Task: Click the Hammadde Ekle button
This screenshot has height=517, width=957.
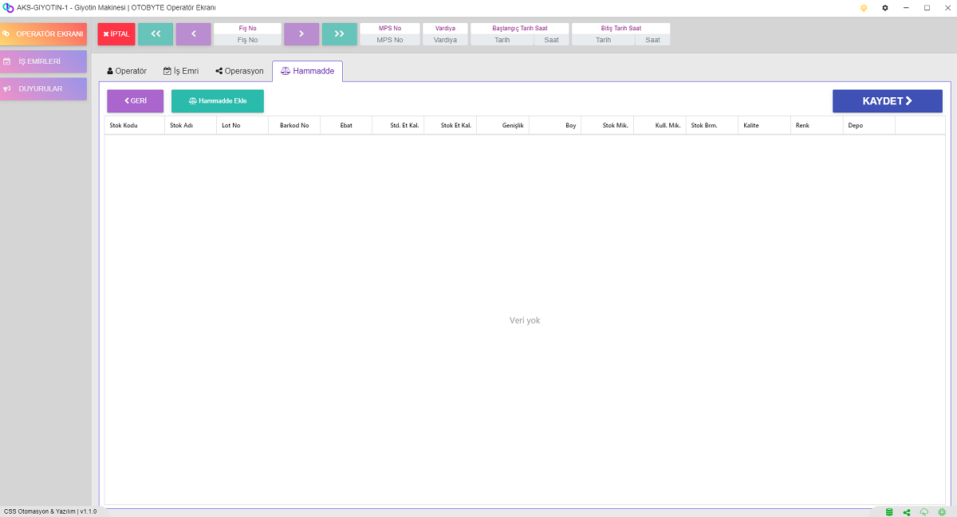Action: coord(217,101)
